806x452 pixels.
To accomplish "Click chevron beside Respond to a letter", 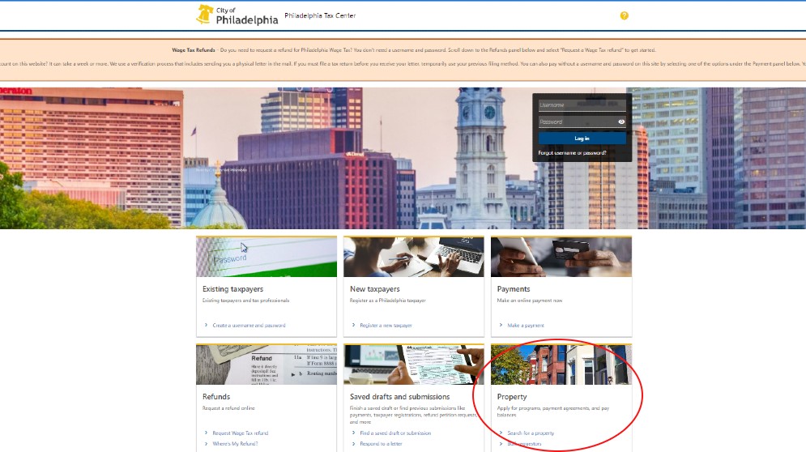I will pos(354,444).
